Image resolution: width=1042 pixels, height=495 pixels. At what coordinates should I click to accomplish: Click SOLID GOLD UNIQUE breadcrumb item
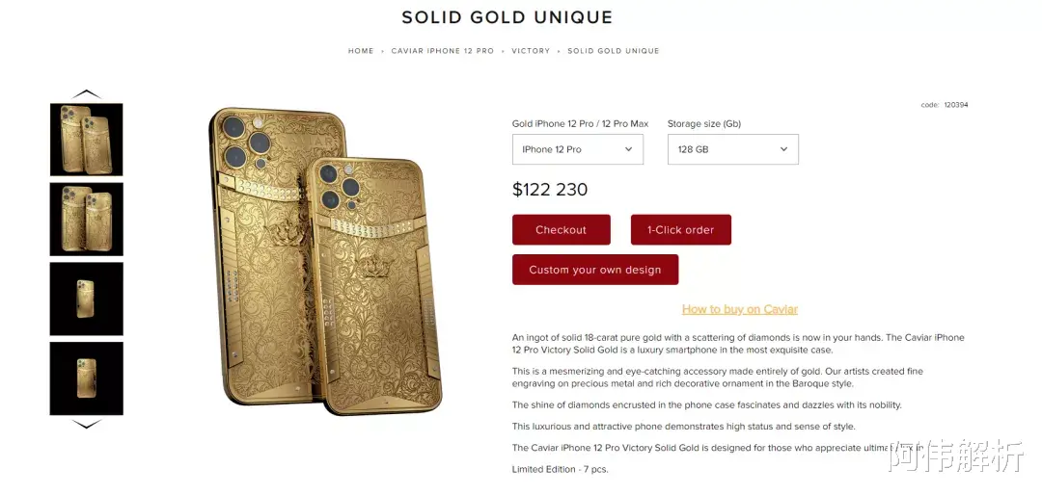pos(614,50)
